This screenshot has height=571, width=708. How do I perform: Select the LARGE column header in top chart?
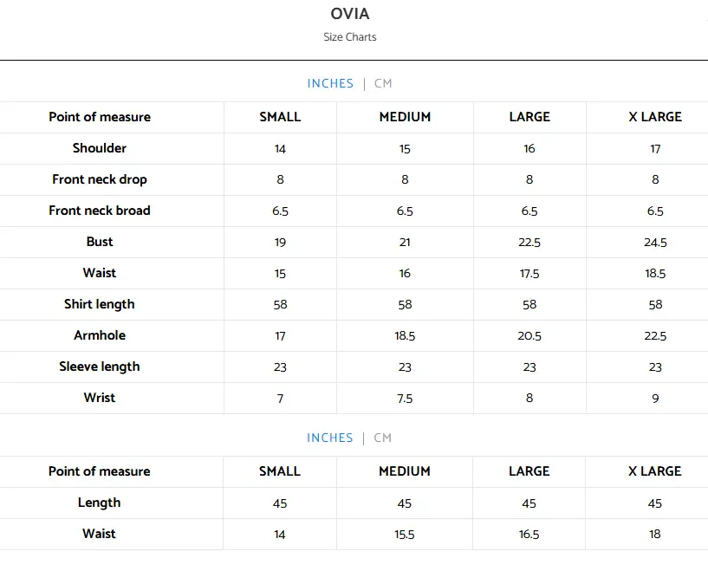point(529,117)
